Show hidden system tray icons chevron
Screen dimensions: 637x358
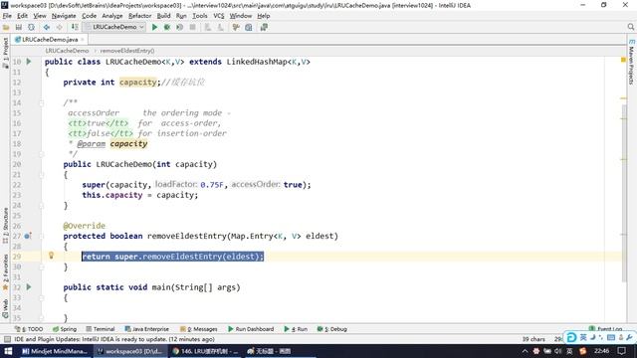tap(525, 351)
